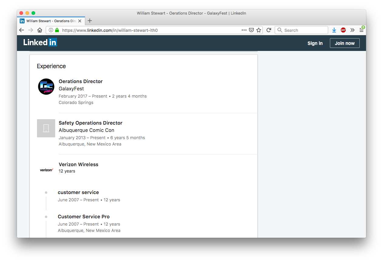
Task: Open the Firefox hamburger menu
Action: (361, 30)
